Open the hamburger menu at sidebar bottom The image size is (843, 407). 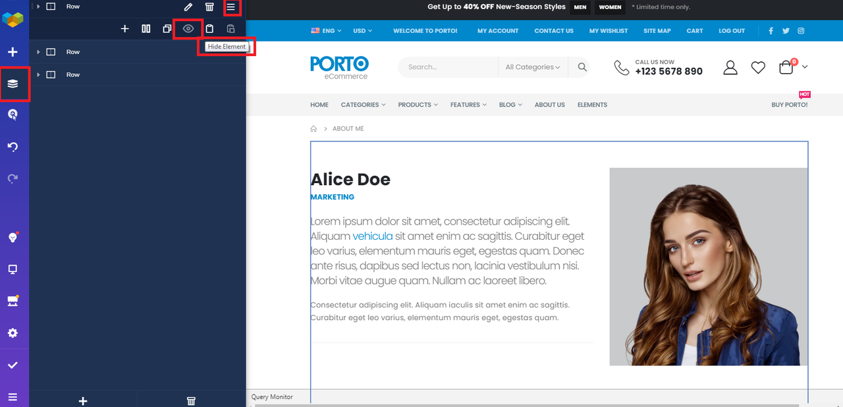pyautogui.click(x=13, y=397)
